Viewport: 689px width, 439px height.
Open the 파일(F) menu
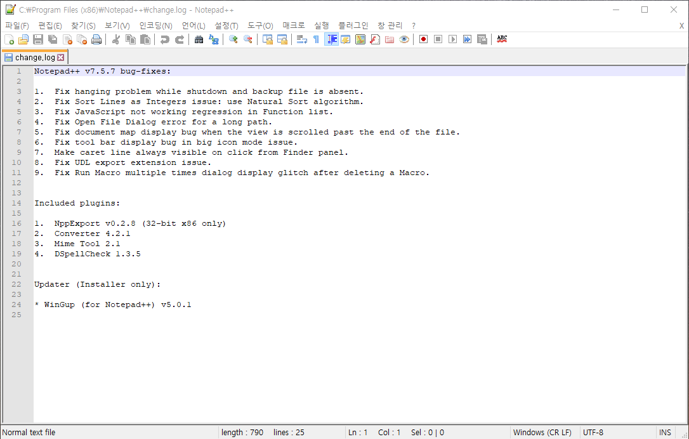tap(17, 26)
